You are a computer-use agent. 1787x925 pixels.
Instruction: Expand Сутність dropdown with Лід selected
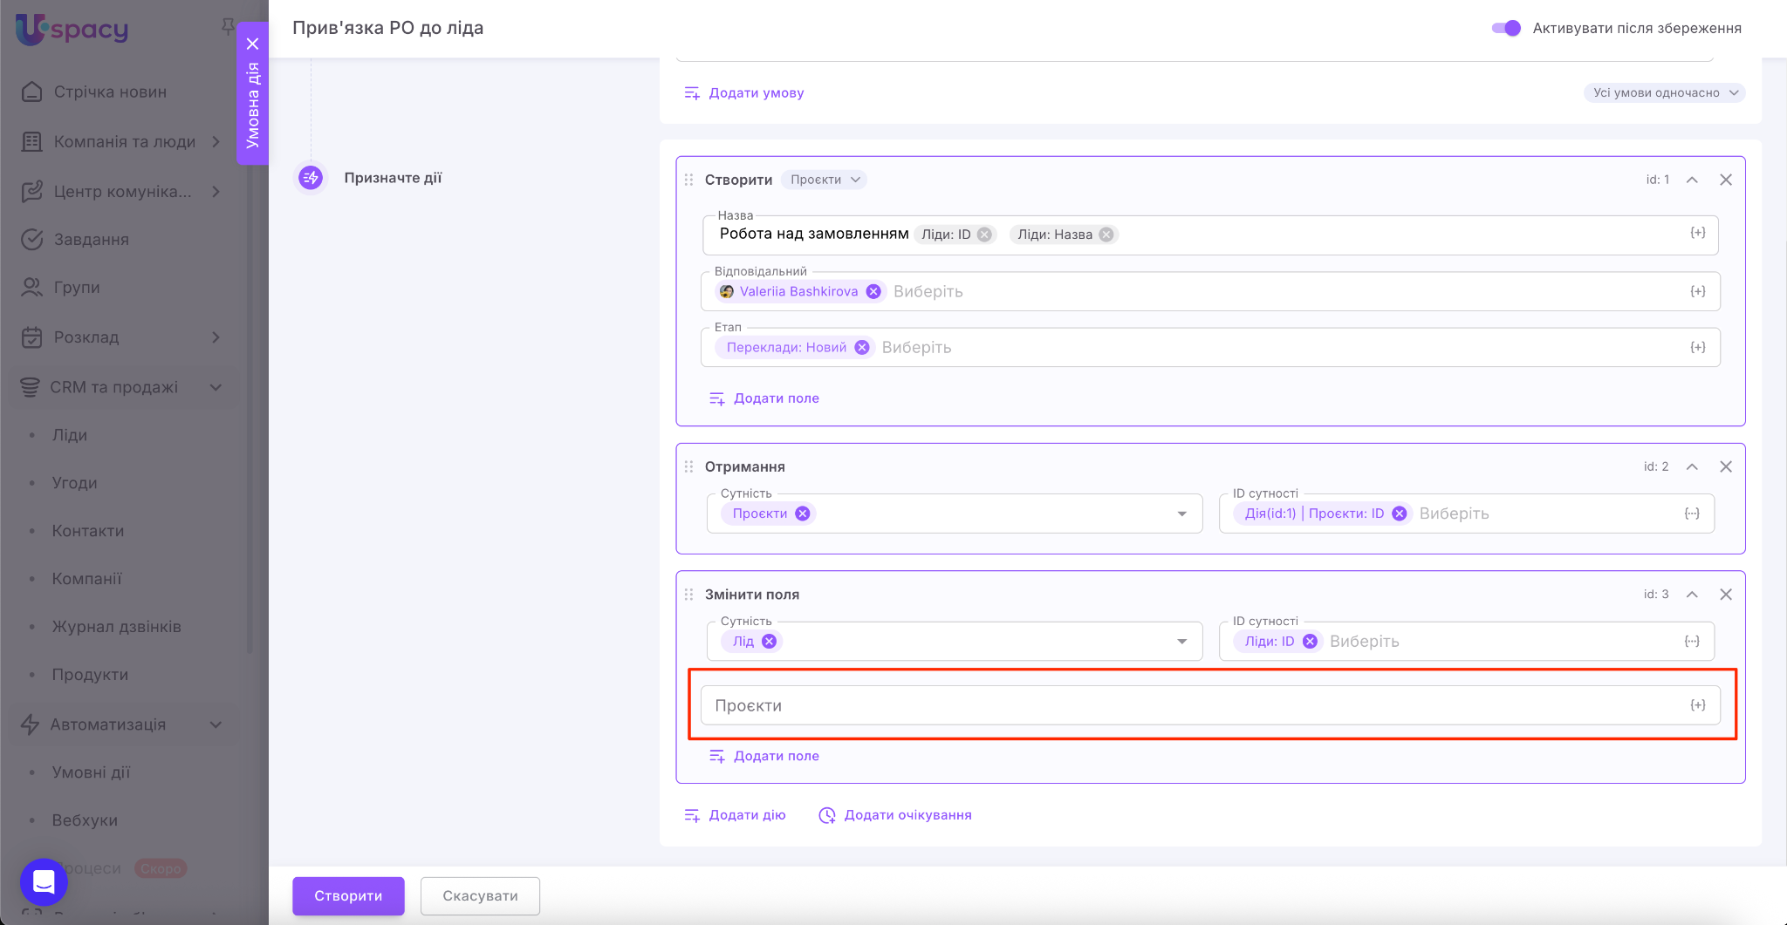pyautogui.click(x=1181, y=641)
